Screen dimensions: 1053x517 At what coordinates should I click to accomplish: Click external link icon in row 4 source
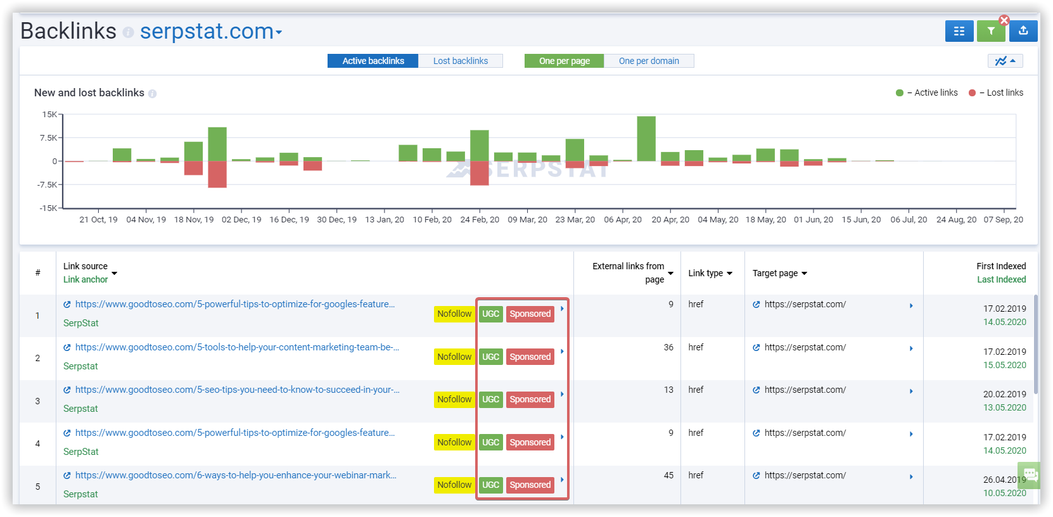[x=67, y=433]
